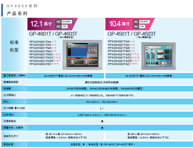The image size is (193, 148).
Task: Click the AC 100-240V badge under 12.1 inch
Action: click(64, 22)
